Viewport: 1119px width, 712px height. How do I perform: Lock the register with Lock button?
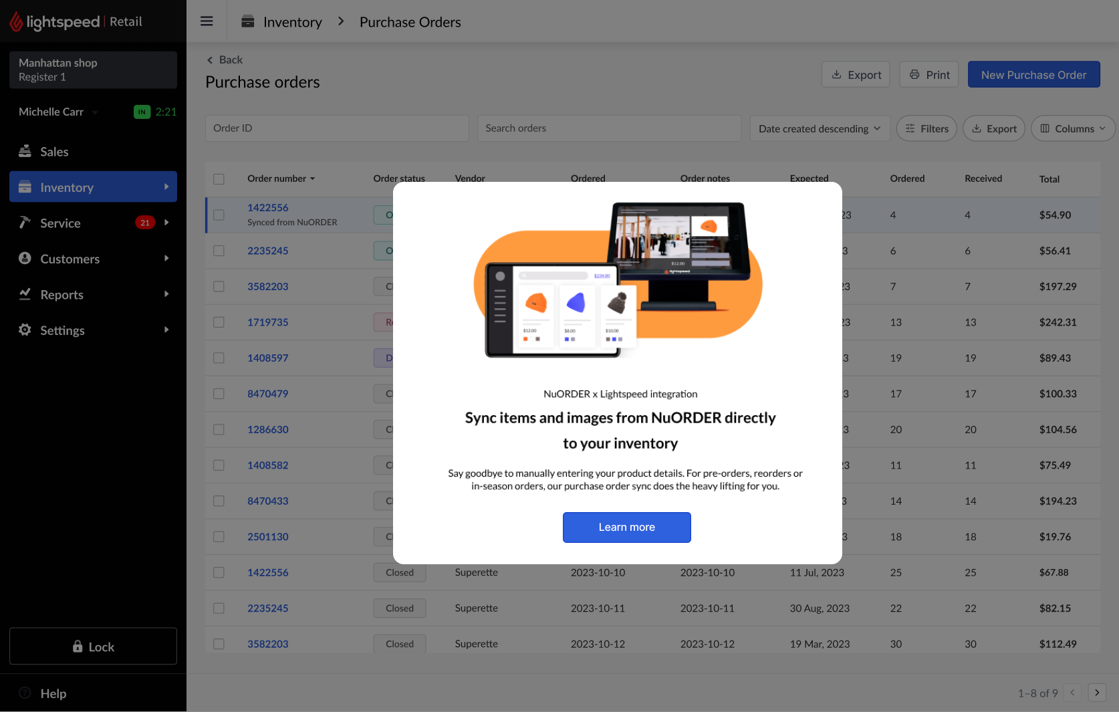tap(93, 646)
